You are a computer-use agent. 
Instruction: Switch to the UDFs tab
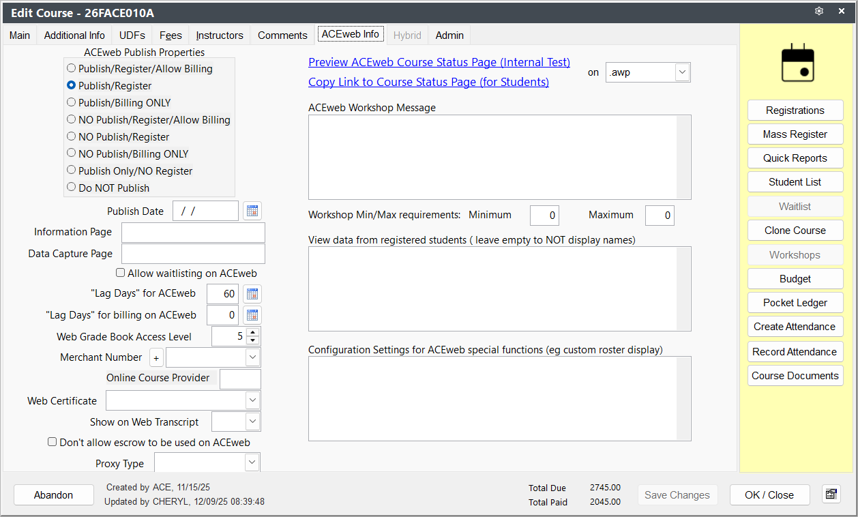(x=132, y=35)
